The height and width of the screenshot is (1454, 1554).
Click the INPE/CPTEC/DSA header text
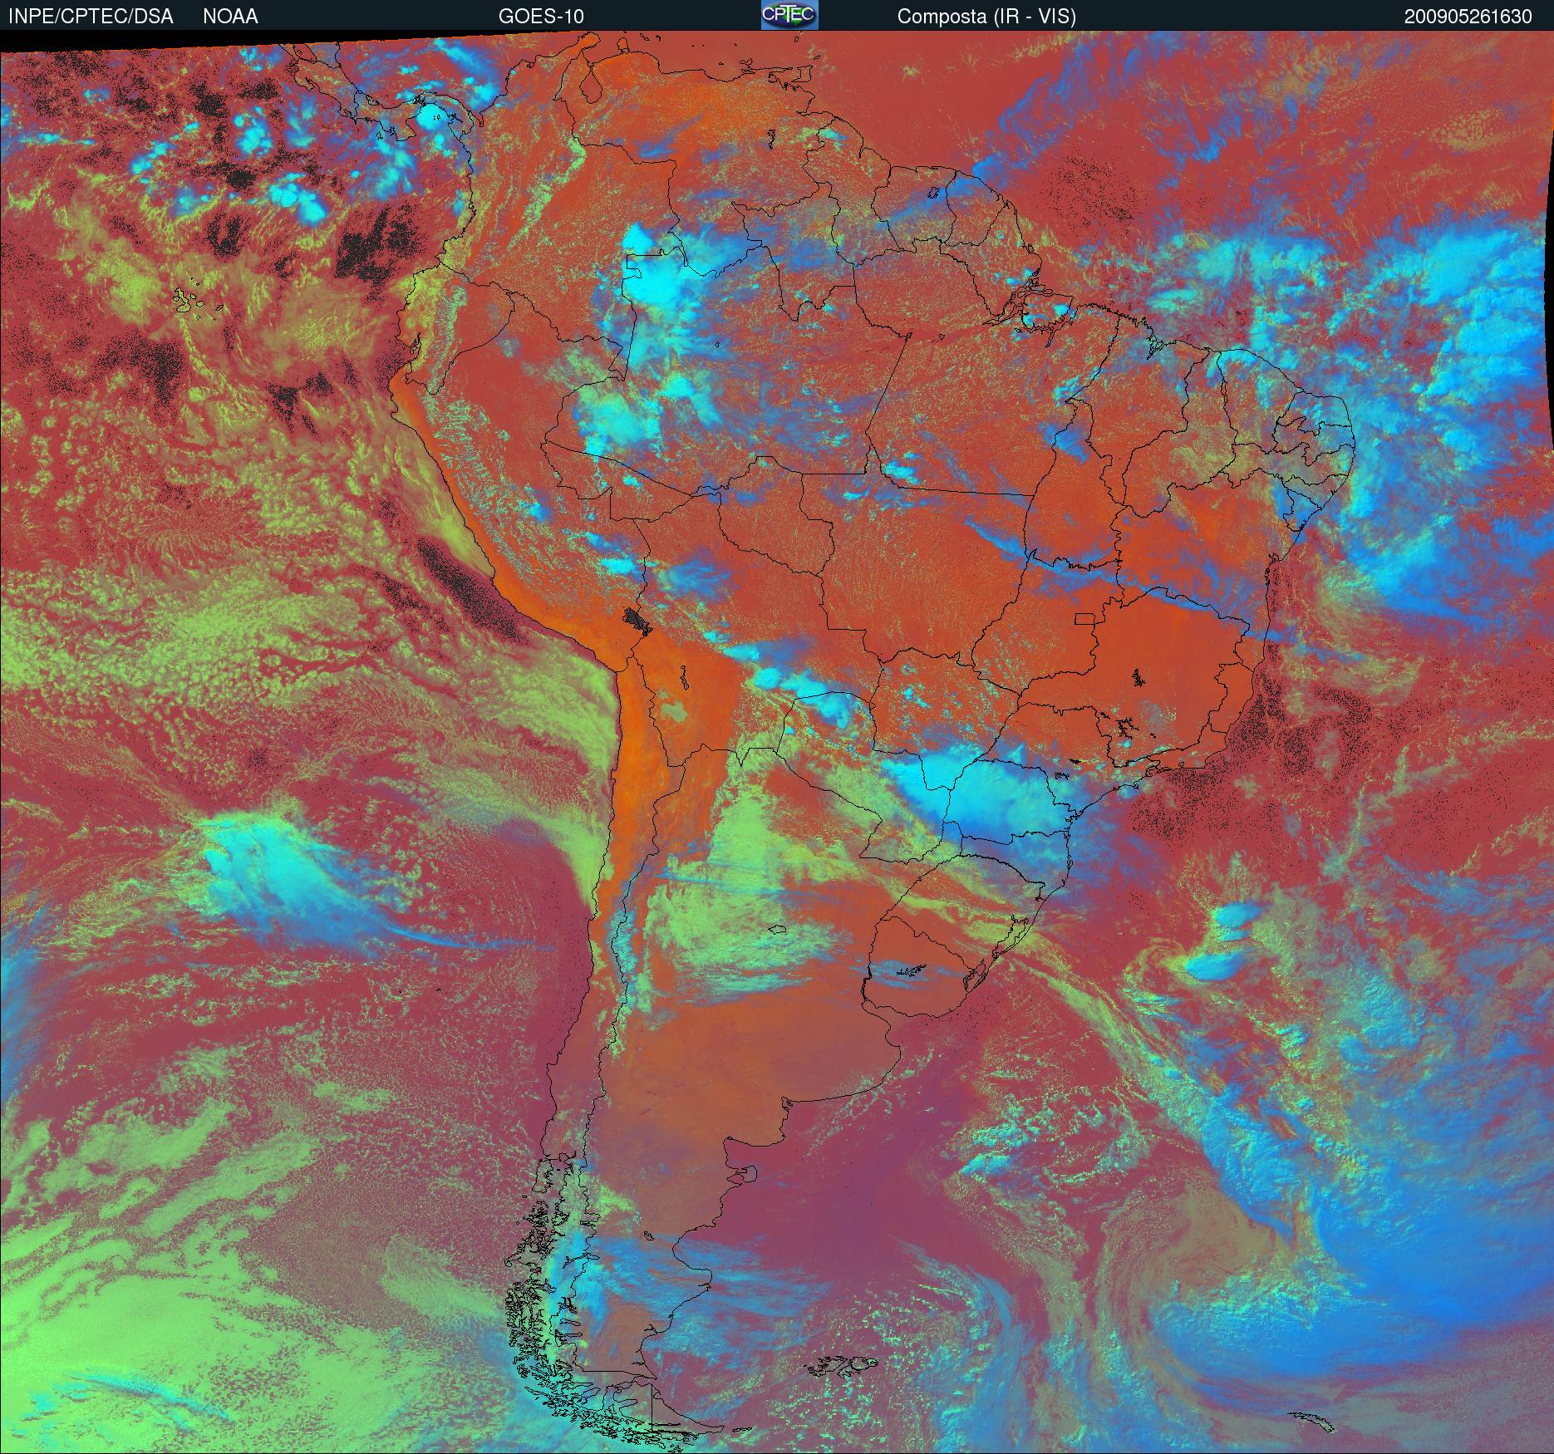(x=91, y=17)
